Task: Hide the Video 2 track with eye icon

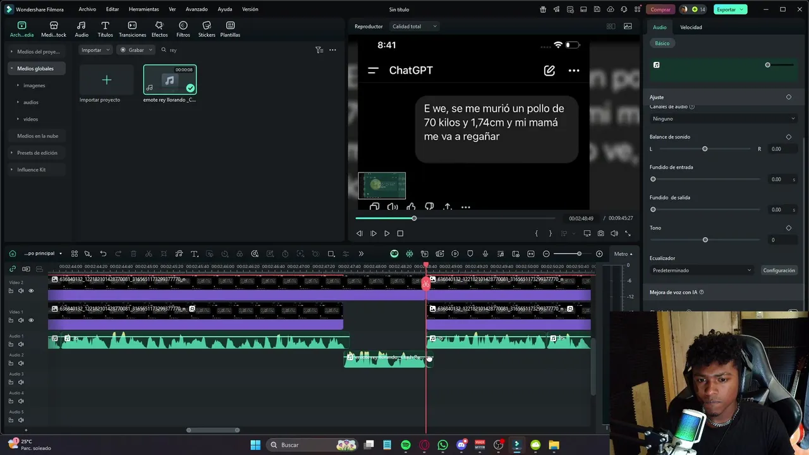Action: tap(31, 291)
